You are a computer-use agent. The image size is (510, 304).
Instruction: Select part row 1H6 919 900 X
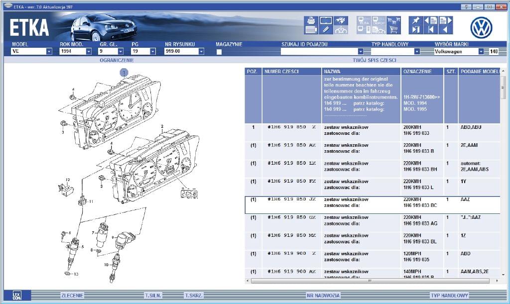pos(372,259)
